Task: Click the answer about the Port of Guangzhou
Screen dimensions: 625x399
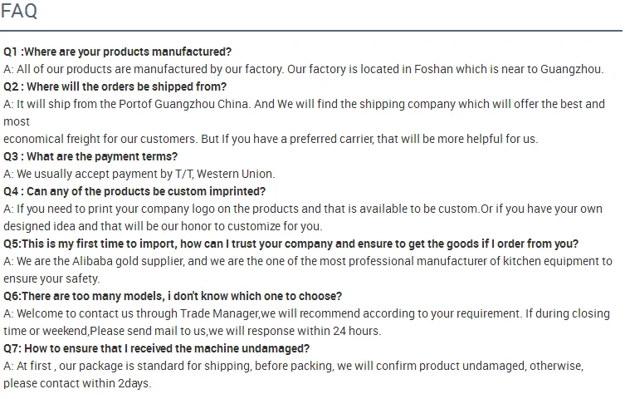Action: (x=304, y=104)
